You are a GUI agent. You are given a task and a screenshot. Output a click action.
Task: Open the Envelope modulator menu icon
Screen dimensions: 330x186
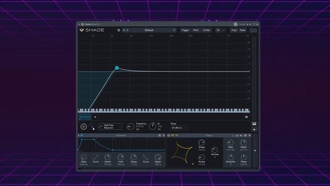(x=159, y=135)
